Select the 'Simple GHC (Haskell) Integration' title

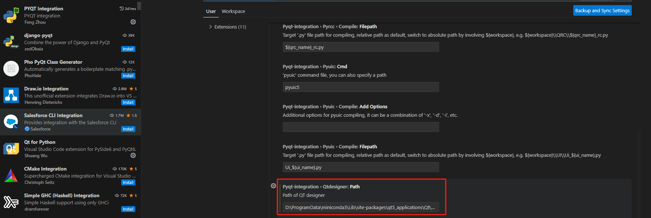tap(62, 195)
